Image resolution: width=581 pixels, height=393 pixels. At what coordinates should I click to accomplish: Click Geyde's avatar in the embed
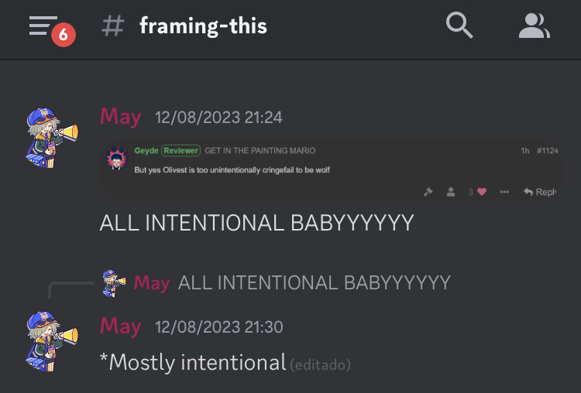pyautogui.click(x=117, y=158)
